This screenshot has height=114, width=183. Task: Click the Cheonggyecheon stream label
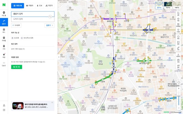169,46
